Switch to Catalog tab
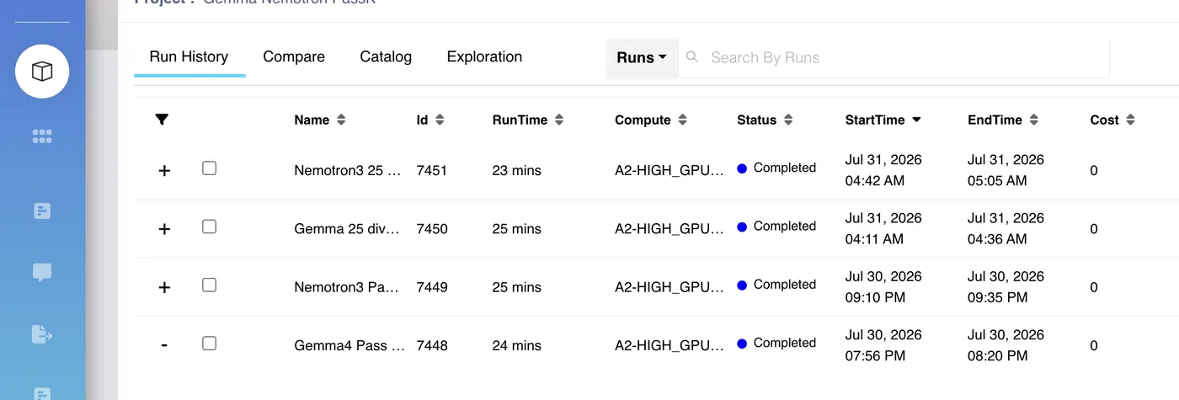The image size is (1179, 400). click(386, 56)
